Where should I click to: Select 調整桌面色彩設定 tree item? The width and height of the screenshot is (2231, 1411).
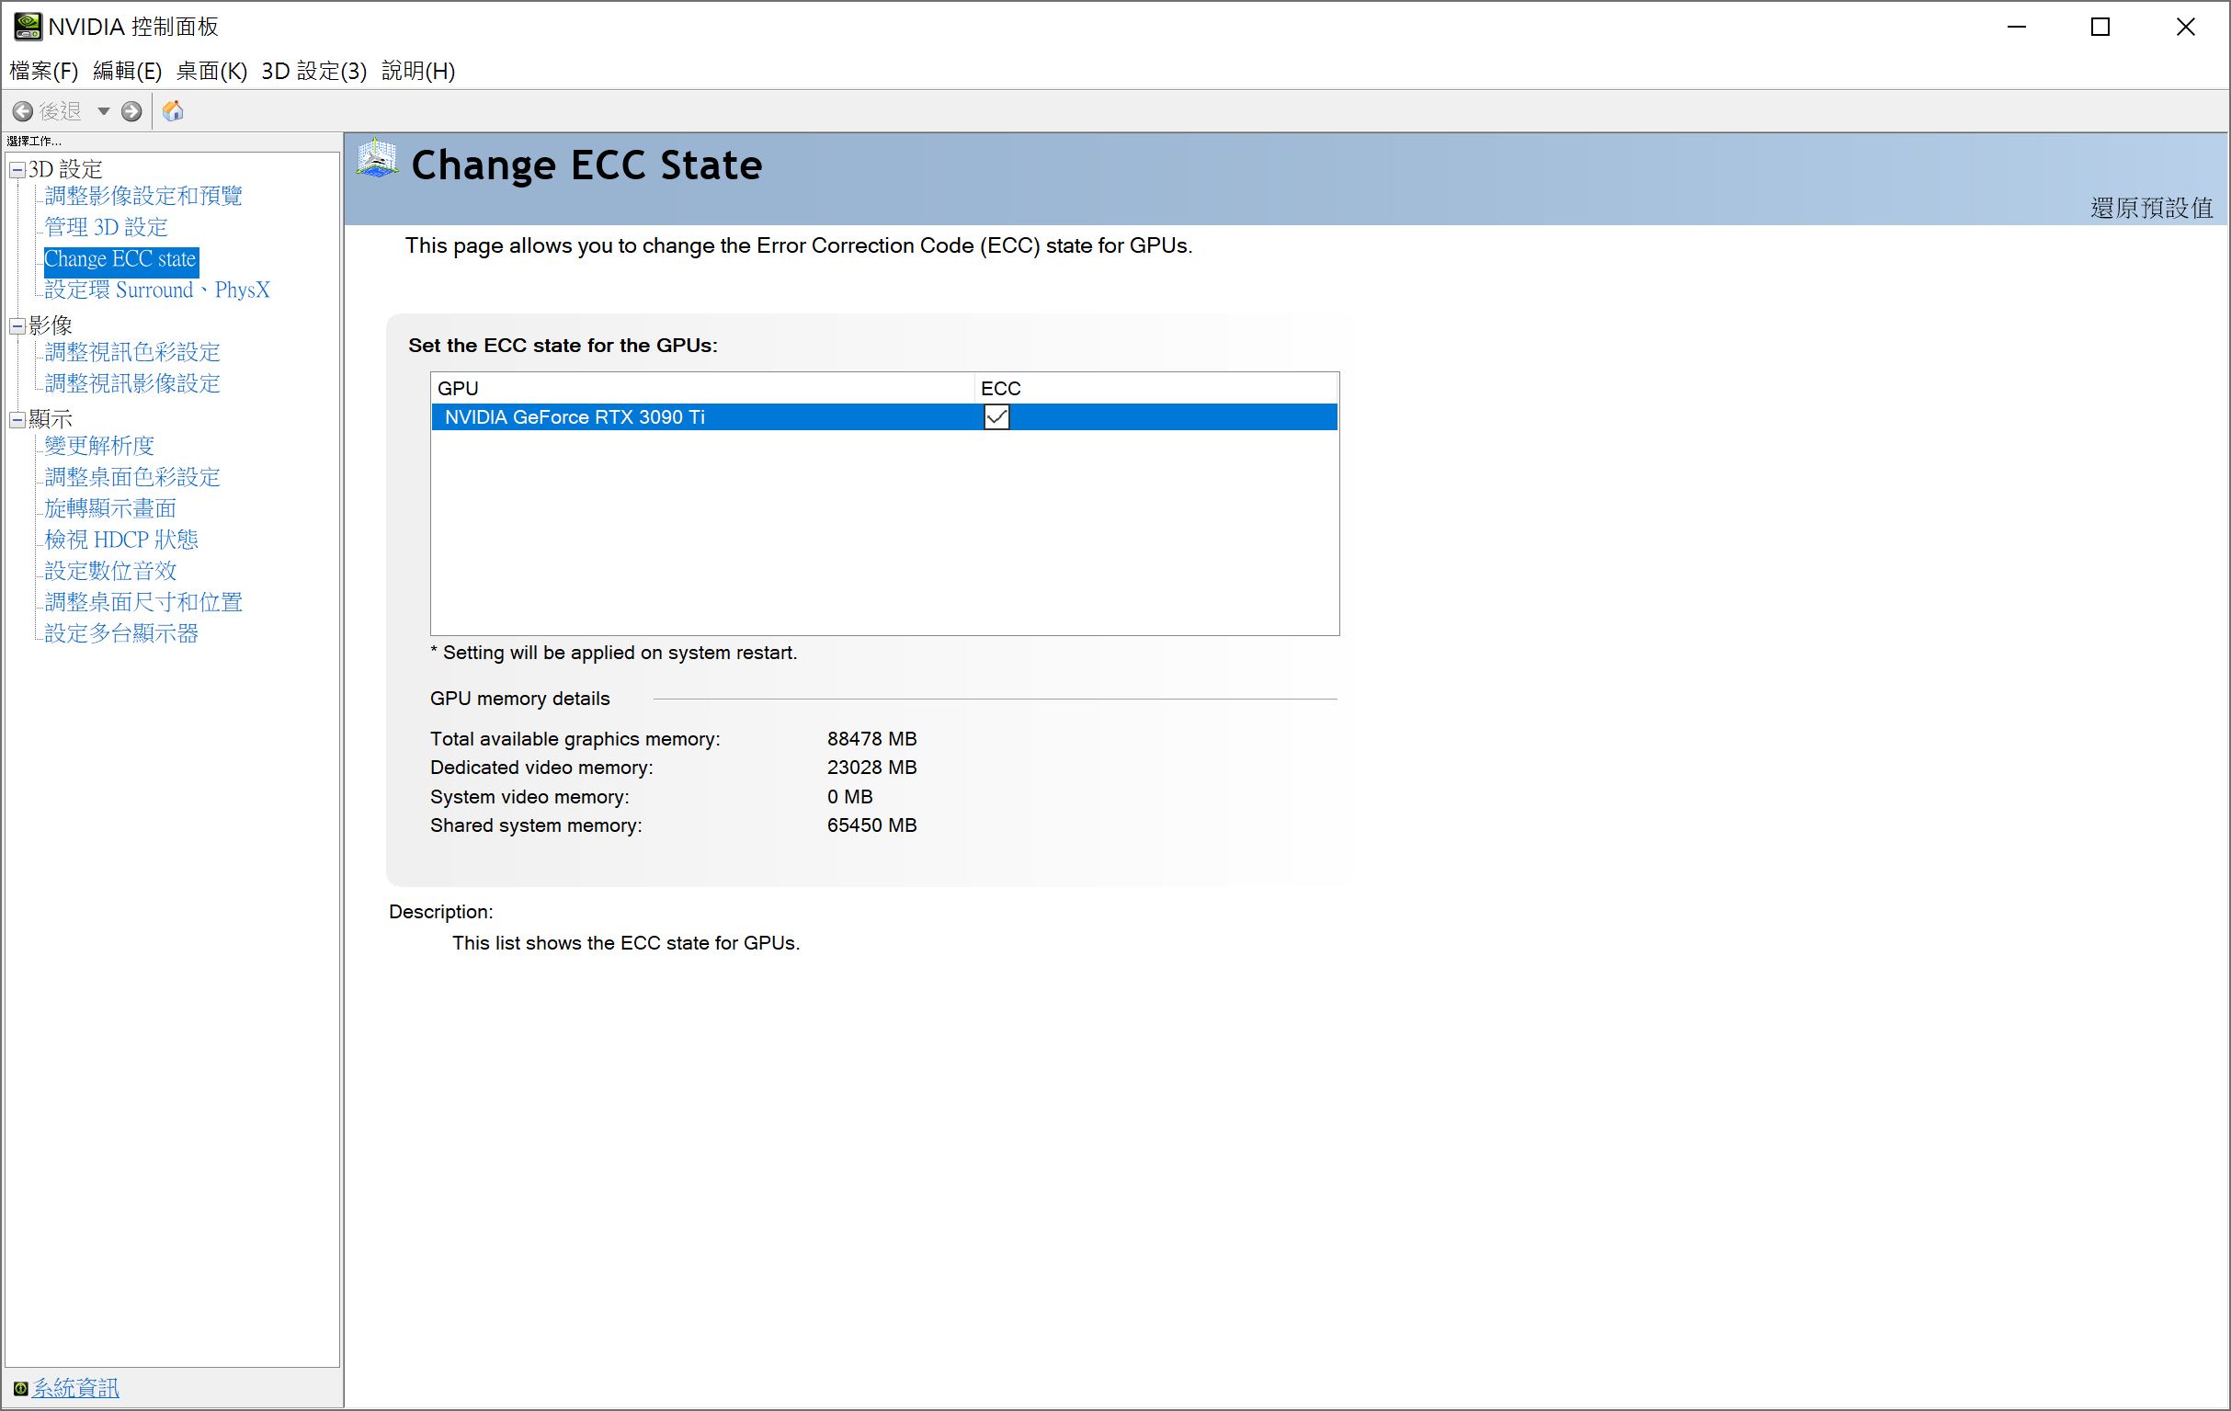tap(132, 478)
